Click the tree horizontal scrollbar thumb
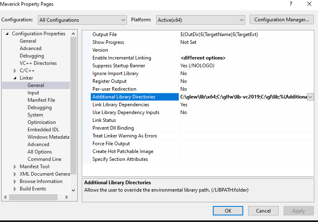This screenshot has height=222, width=318. tap(33, 197)
